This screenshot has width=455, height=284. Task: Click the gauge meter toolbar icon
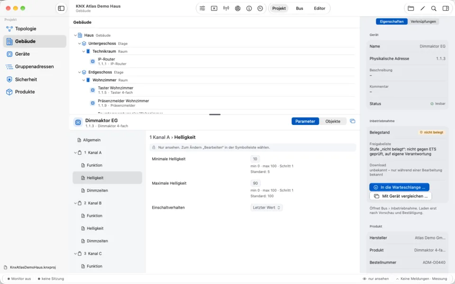260,9
